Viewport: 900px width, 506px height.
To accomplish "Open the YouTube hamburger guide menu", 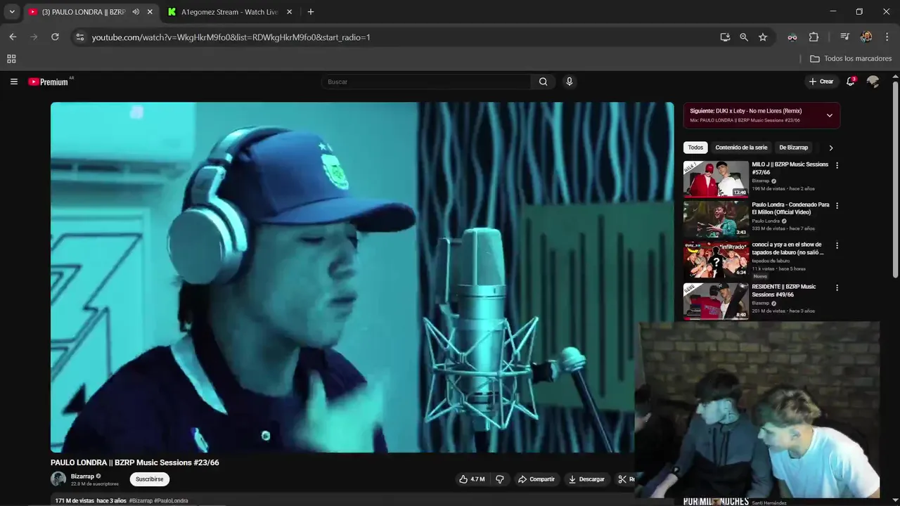I will tap(13, 82).
